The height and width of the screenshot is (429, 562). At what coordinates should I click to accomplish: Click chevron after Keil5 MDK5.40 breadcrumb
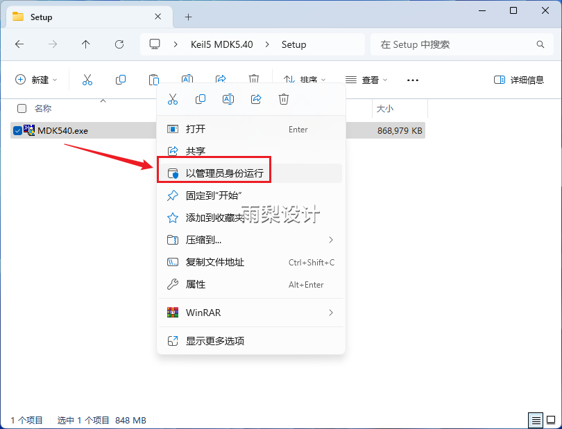pos(267,44)
